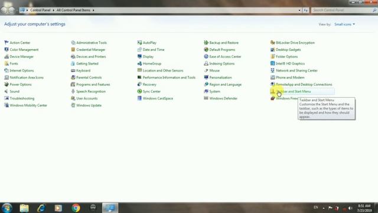Click All Control Panel Items breadcrumb

73,10
